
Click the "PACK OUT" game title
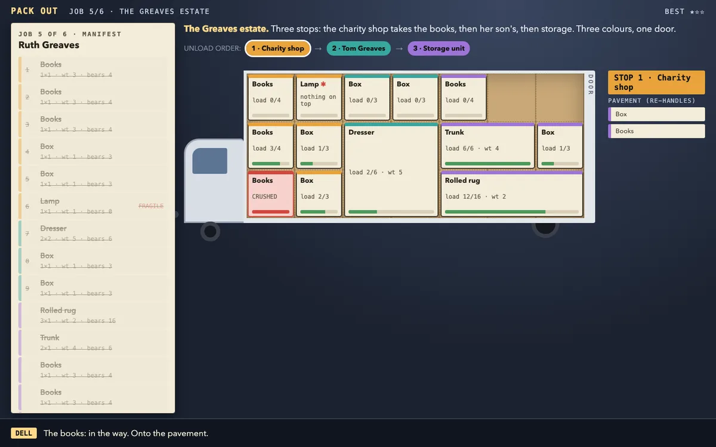click(35, 11)
